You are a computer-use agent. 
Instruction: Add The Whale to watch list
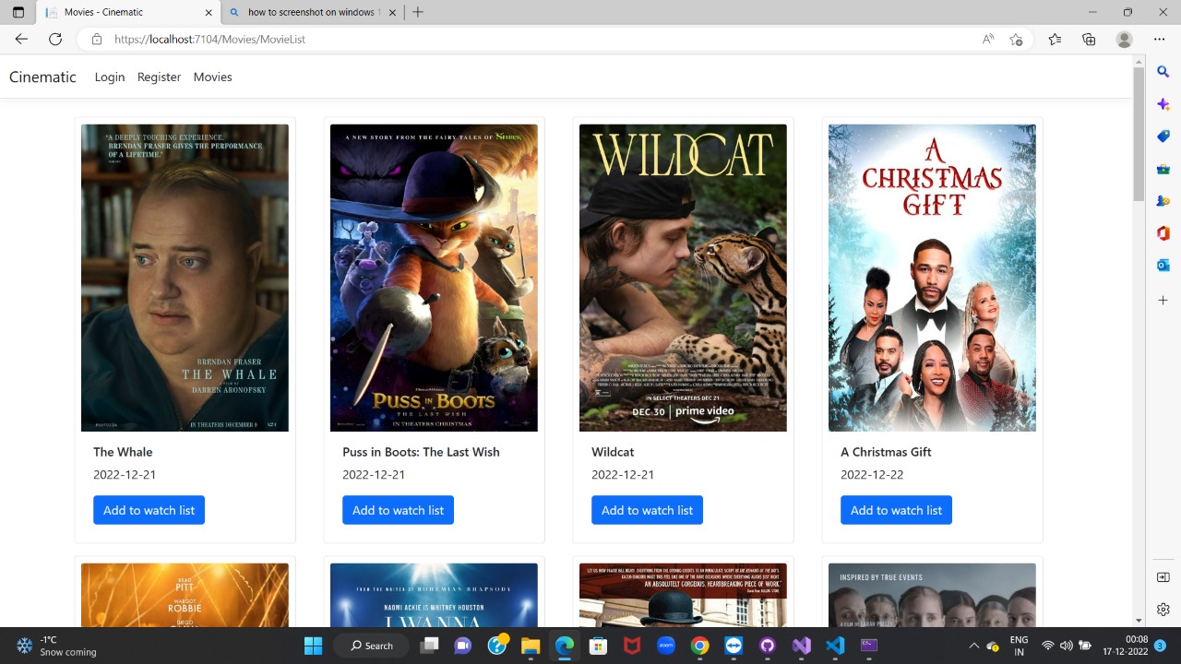pyautogui.click(x=149, y=510)
